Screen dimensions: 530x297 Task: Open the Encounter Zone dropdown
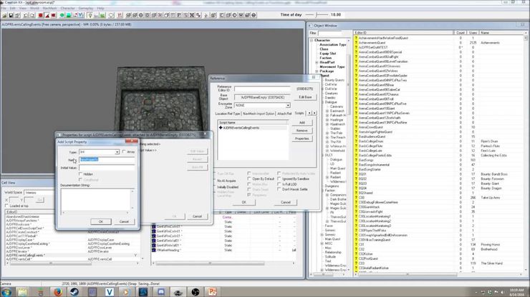point(289,105)
